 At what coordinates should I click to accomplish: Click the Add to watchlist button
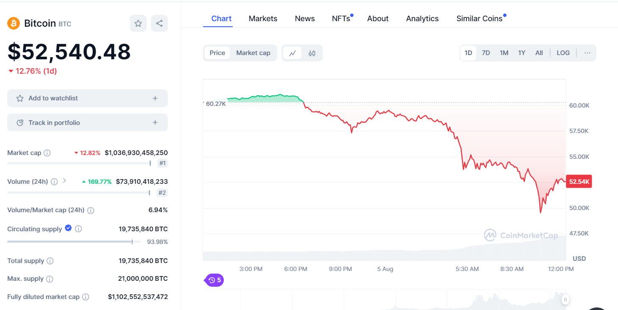tap(87, 98)
